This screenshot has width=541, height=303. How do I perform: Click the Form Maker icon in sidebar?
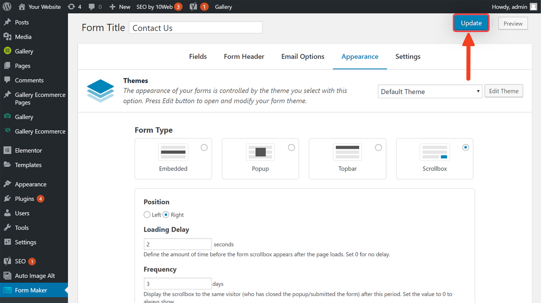(7, 290)
